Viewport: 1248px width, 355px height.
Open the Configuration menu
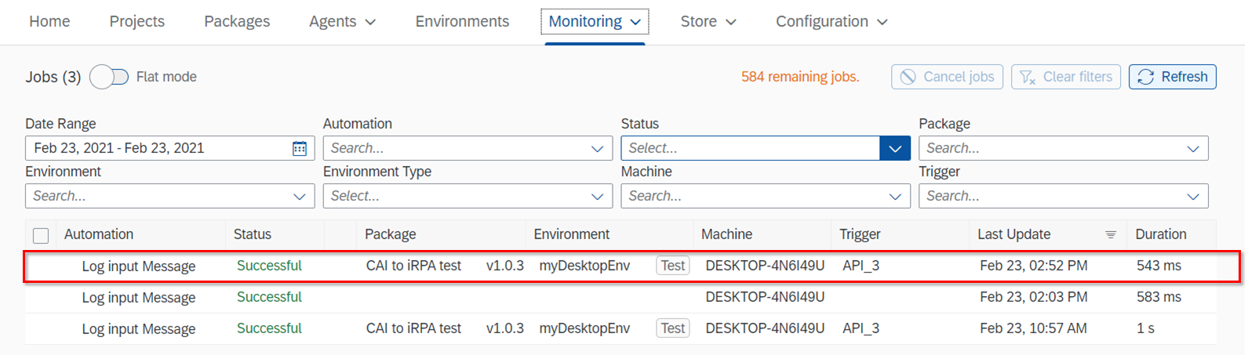[831, 22]
